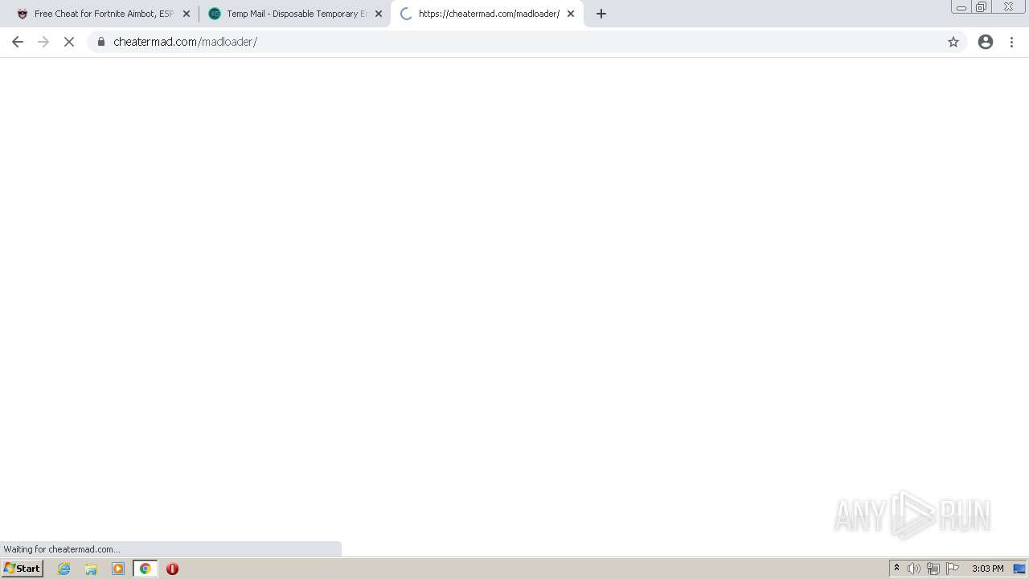Open the Chrome three-dot menu
Image resolution: width=1029 pixels, height=579 pixels.
tap(1011, 42)
